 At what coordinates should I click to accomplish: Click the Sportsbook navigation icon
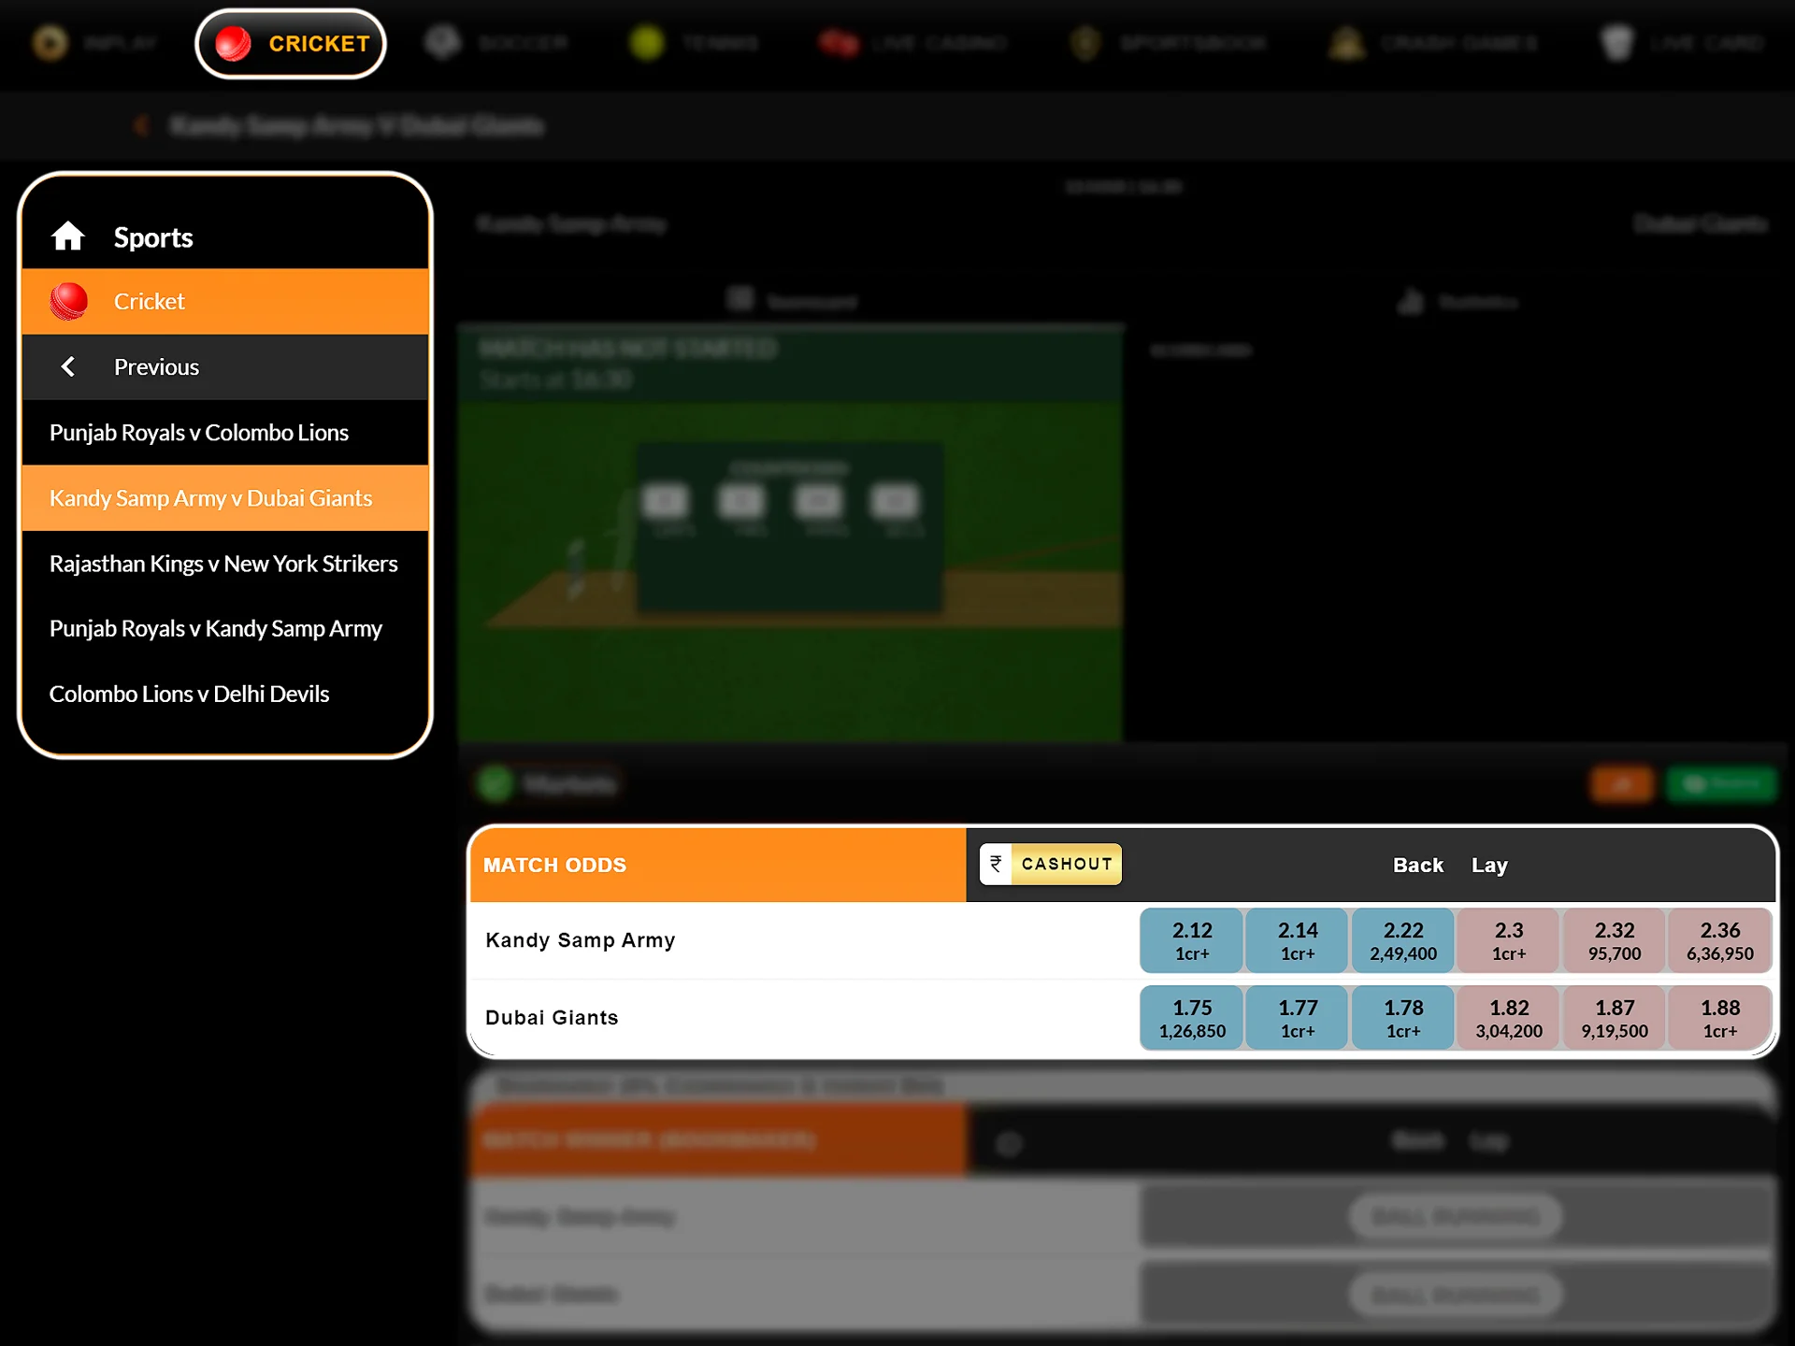pos(1082,42)
